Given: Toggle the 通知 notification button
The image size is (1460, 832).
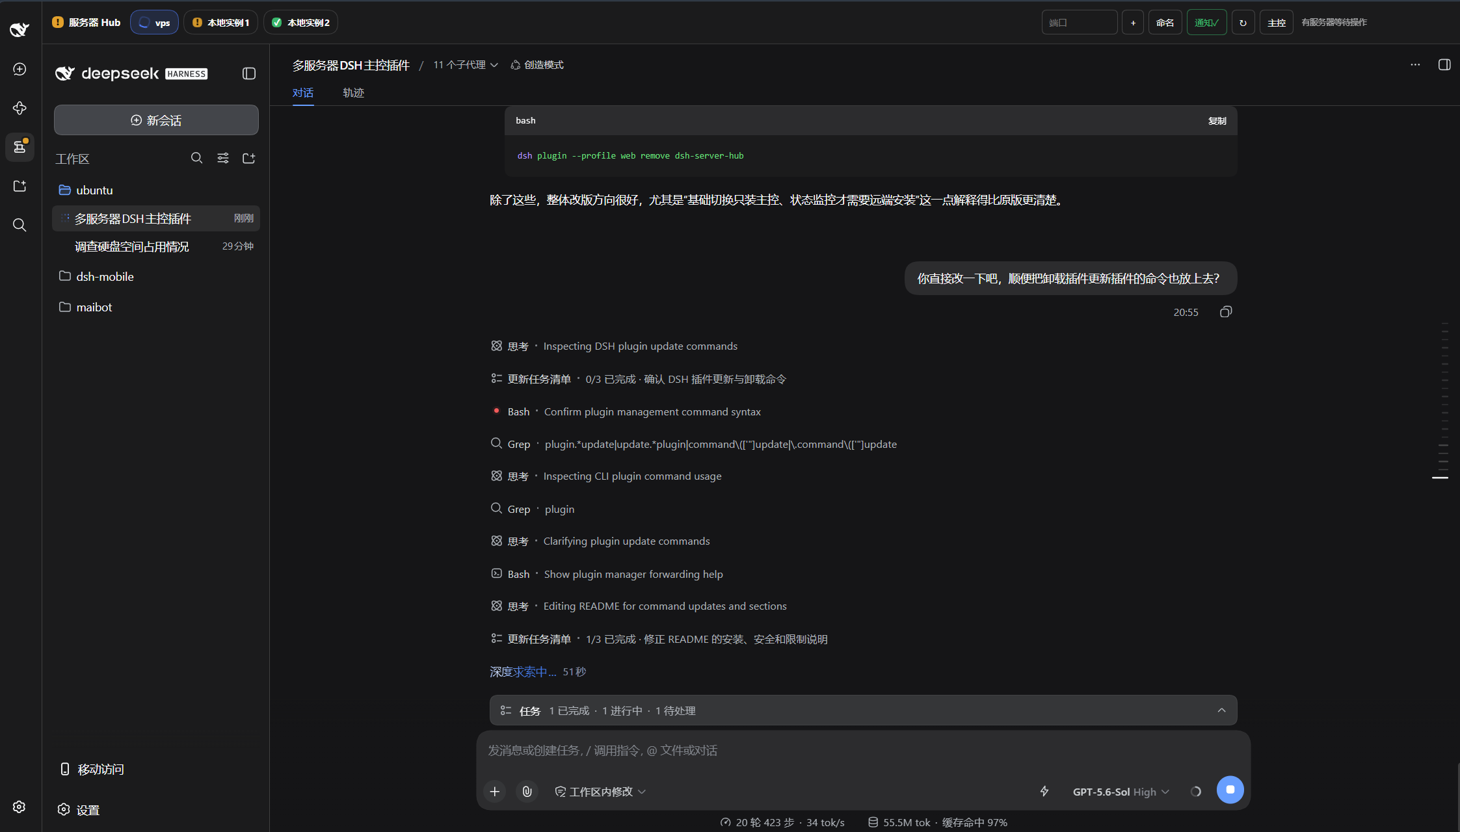Looking at the screenshot, I should tap(1206, 22).
